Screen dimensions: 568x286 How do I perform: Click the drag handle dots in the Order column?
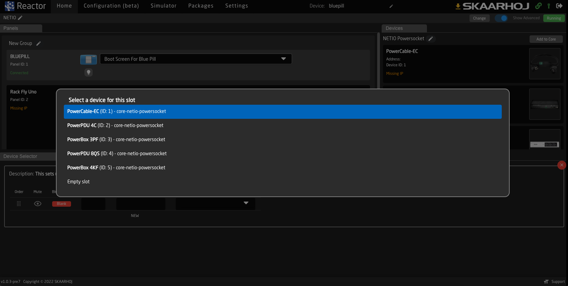[x=19, y=204]
